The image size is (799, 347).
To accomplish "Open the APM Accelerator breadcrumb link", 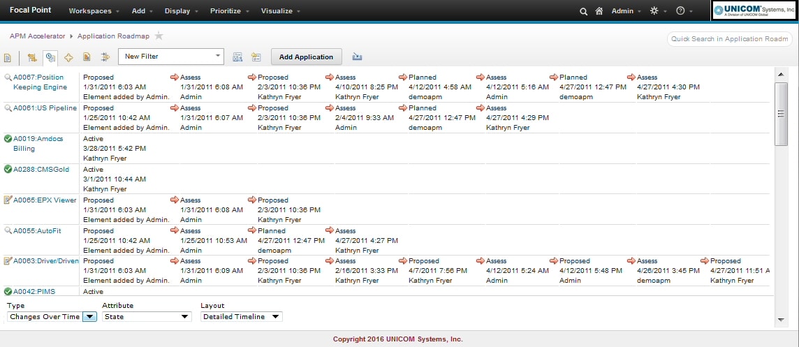I will (x=37, y=36).
